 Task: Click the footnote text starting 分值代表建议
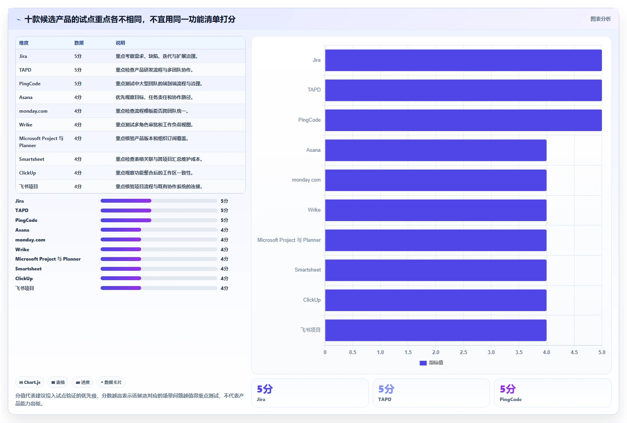tap(129, 400)
